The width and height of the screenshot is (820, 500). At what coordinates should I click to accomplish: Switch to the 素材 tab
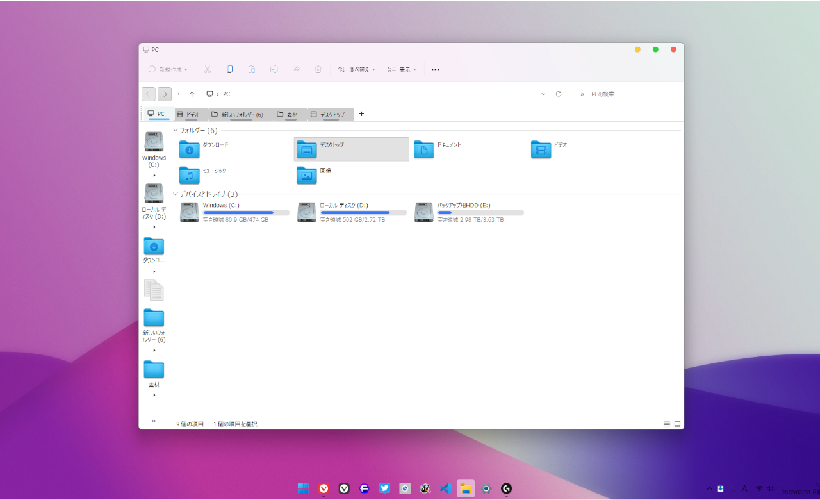click(x=290, y=114)
